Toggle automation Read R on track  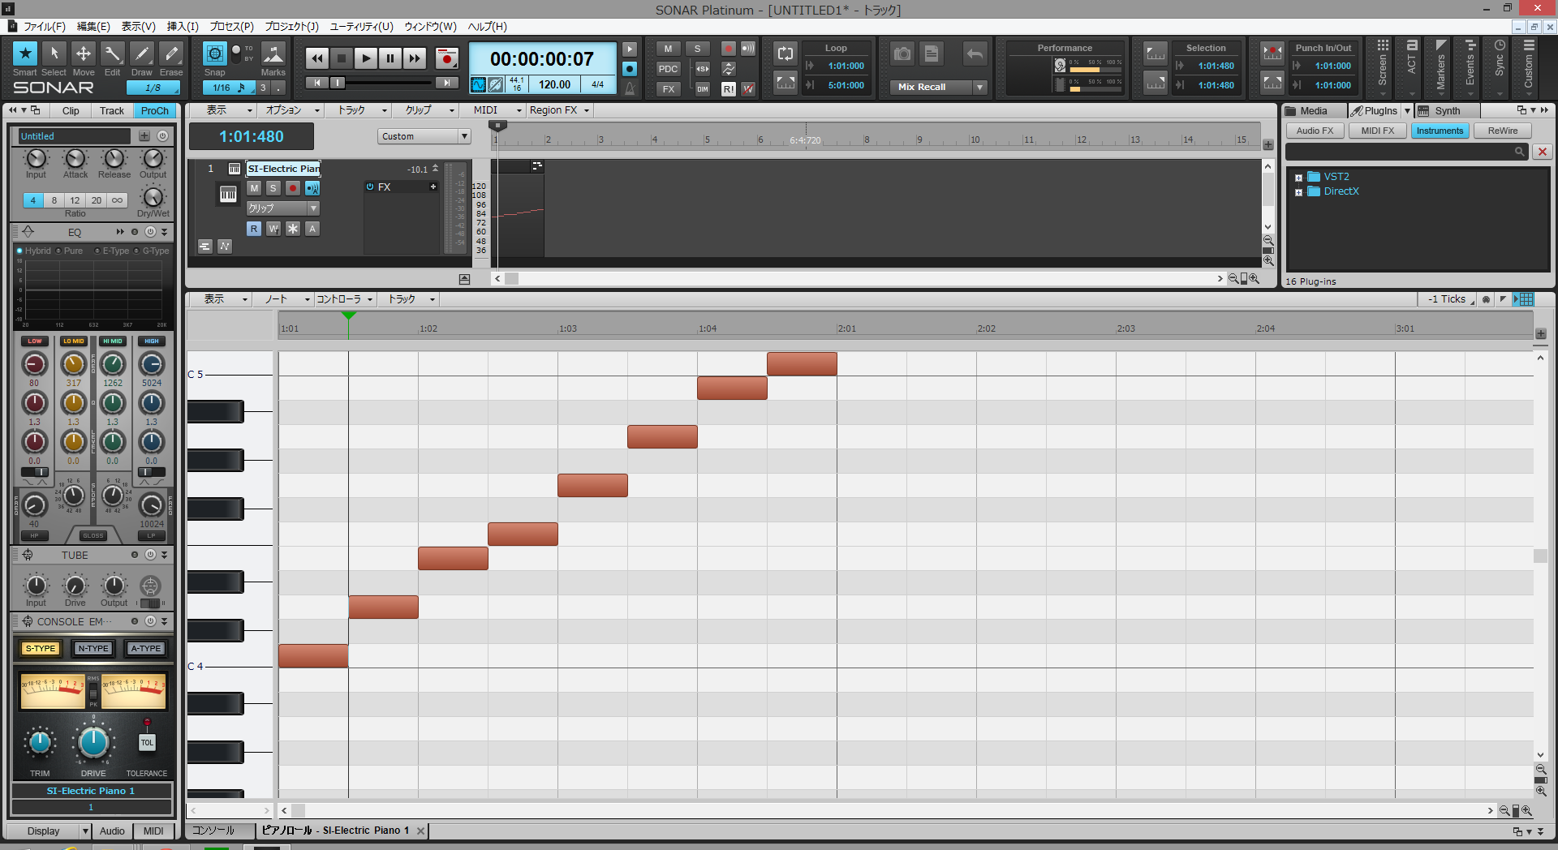point(254,229)
